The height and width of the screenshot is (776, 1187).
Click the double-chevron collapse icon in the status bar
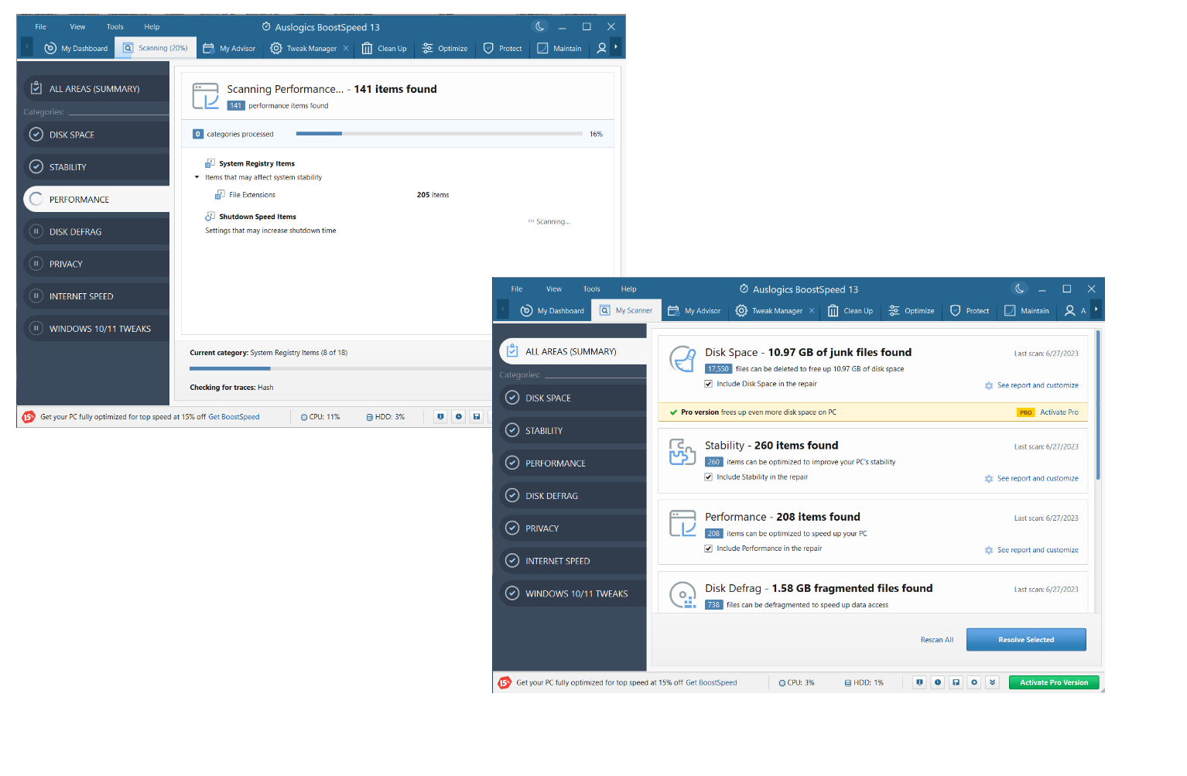(x=993, y=682)
